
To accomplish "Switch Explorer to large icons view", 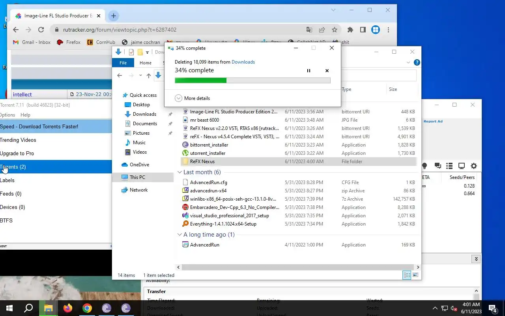I will (415, 275).
